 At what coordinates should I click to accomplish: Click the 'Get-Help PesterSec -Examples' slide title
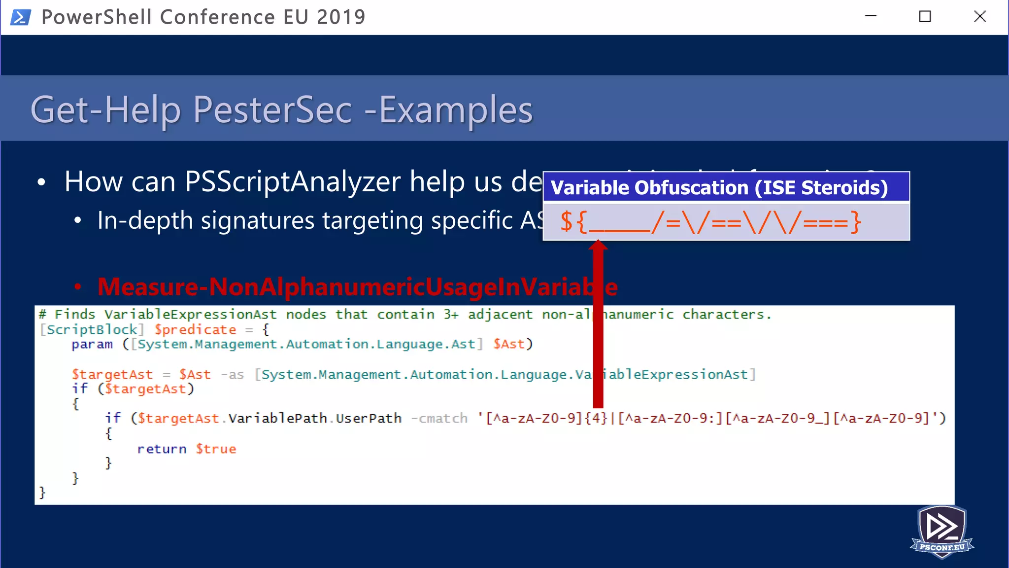point(282,109)
